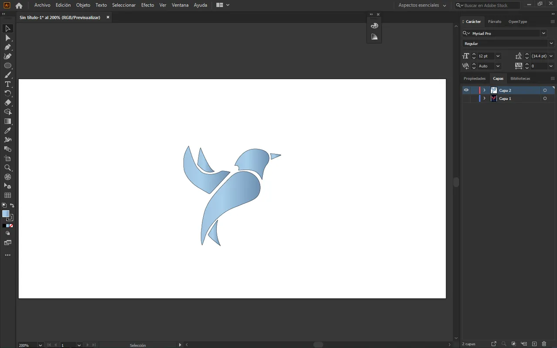Select the Pen tool
Image resolution: width=557 pixels, height=348 pixels.
pos(8,47)
